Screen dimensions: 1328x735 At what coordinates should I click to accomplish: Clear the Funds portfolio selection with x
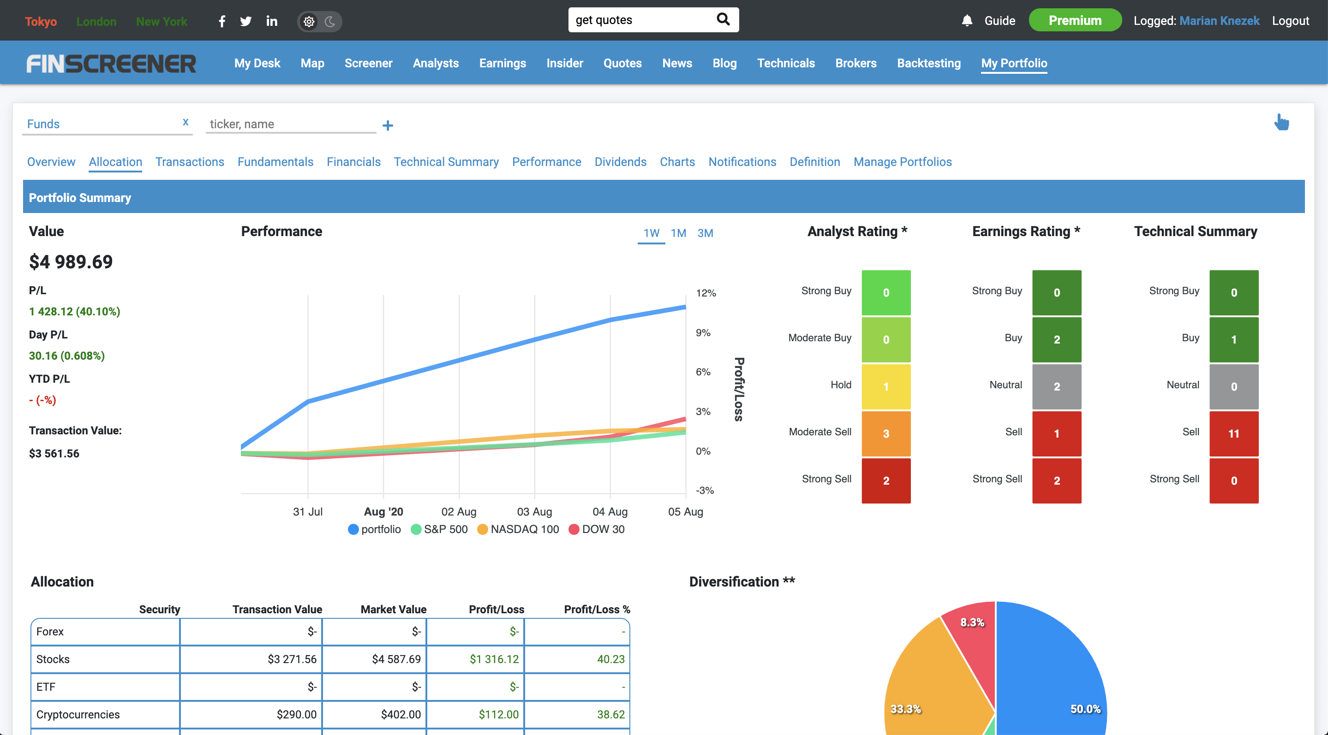click(185, 122)
